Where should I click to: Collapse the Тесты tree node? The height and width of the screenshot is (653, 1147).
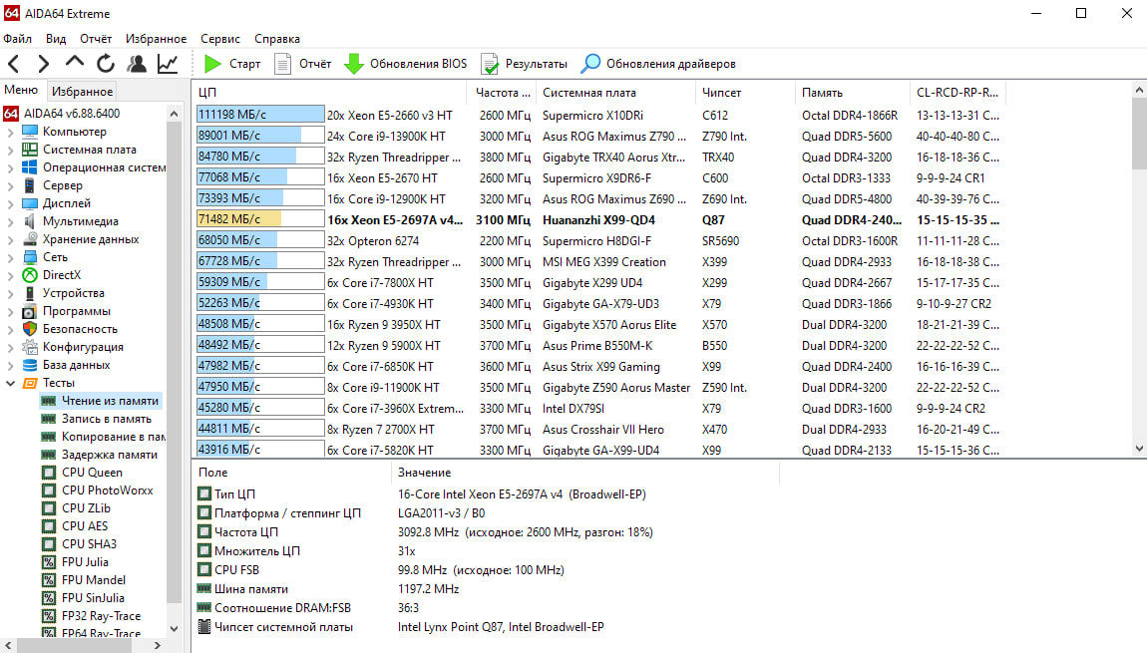click(10, 383)
